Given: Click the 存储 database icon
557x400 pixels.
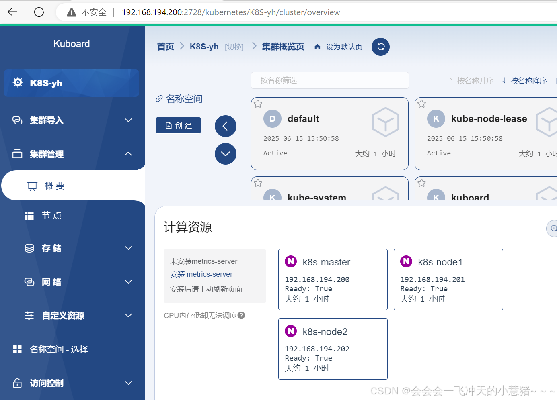Looking at the screenshot, I should pyautogui.click(x=29, y=248).
